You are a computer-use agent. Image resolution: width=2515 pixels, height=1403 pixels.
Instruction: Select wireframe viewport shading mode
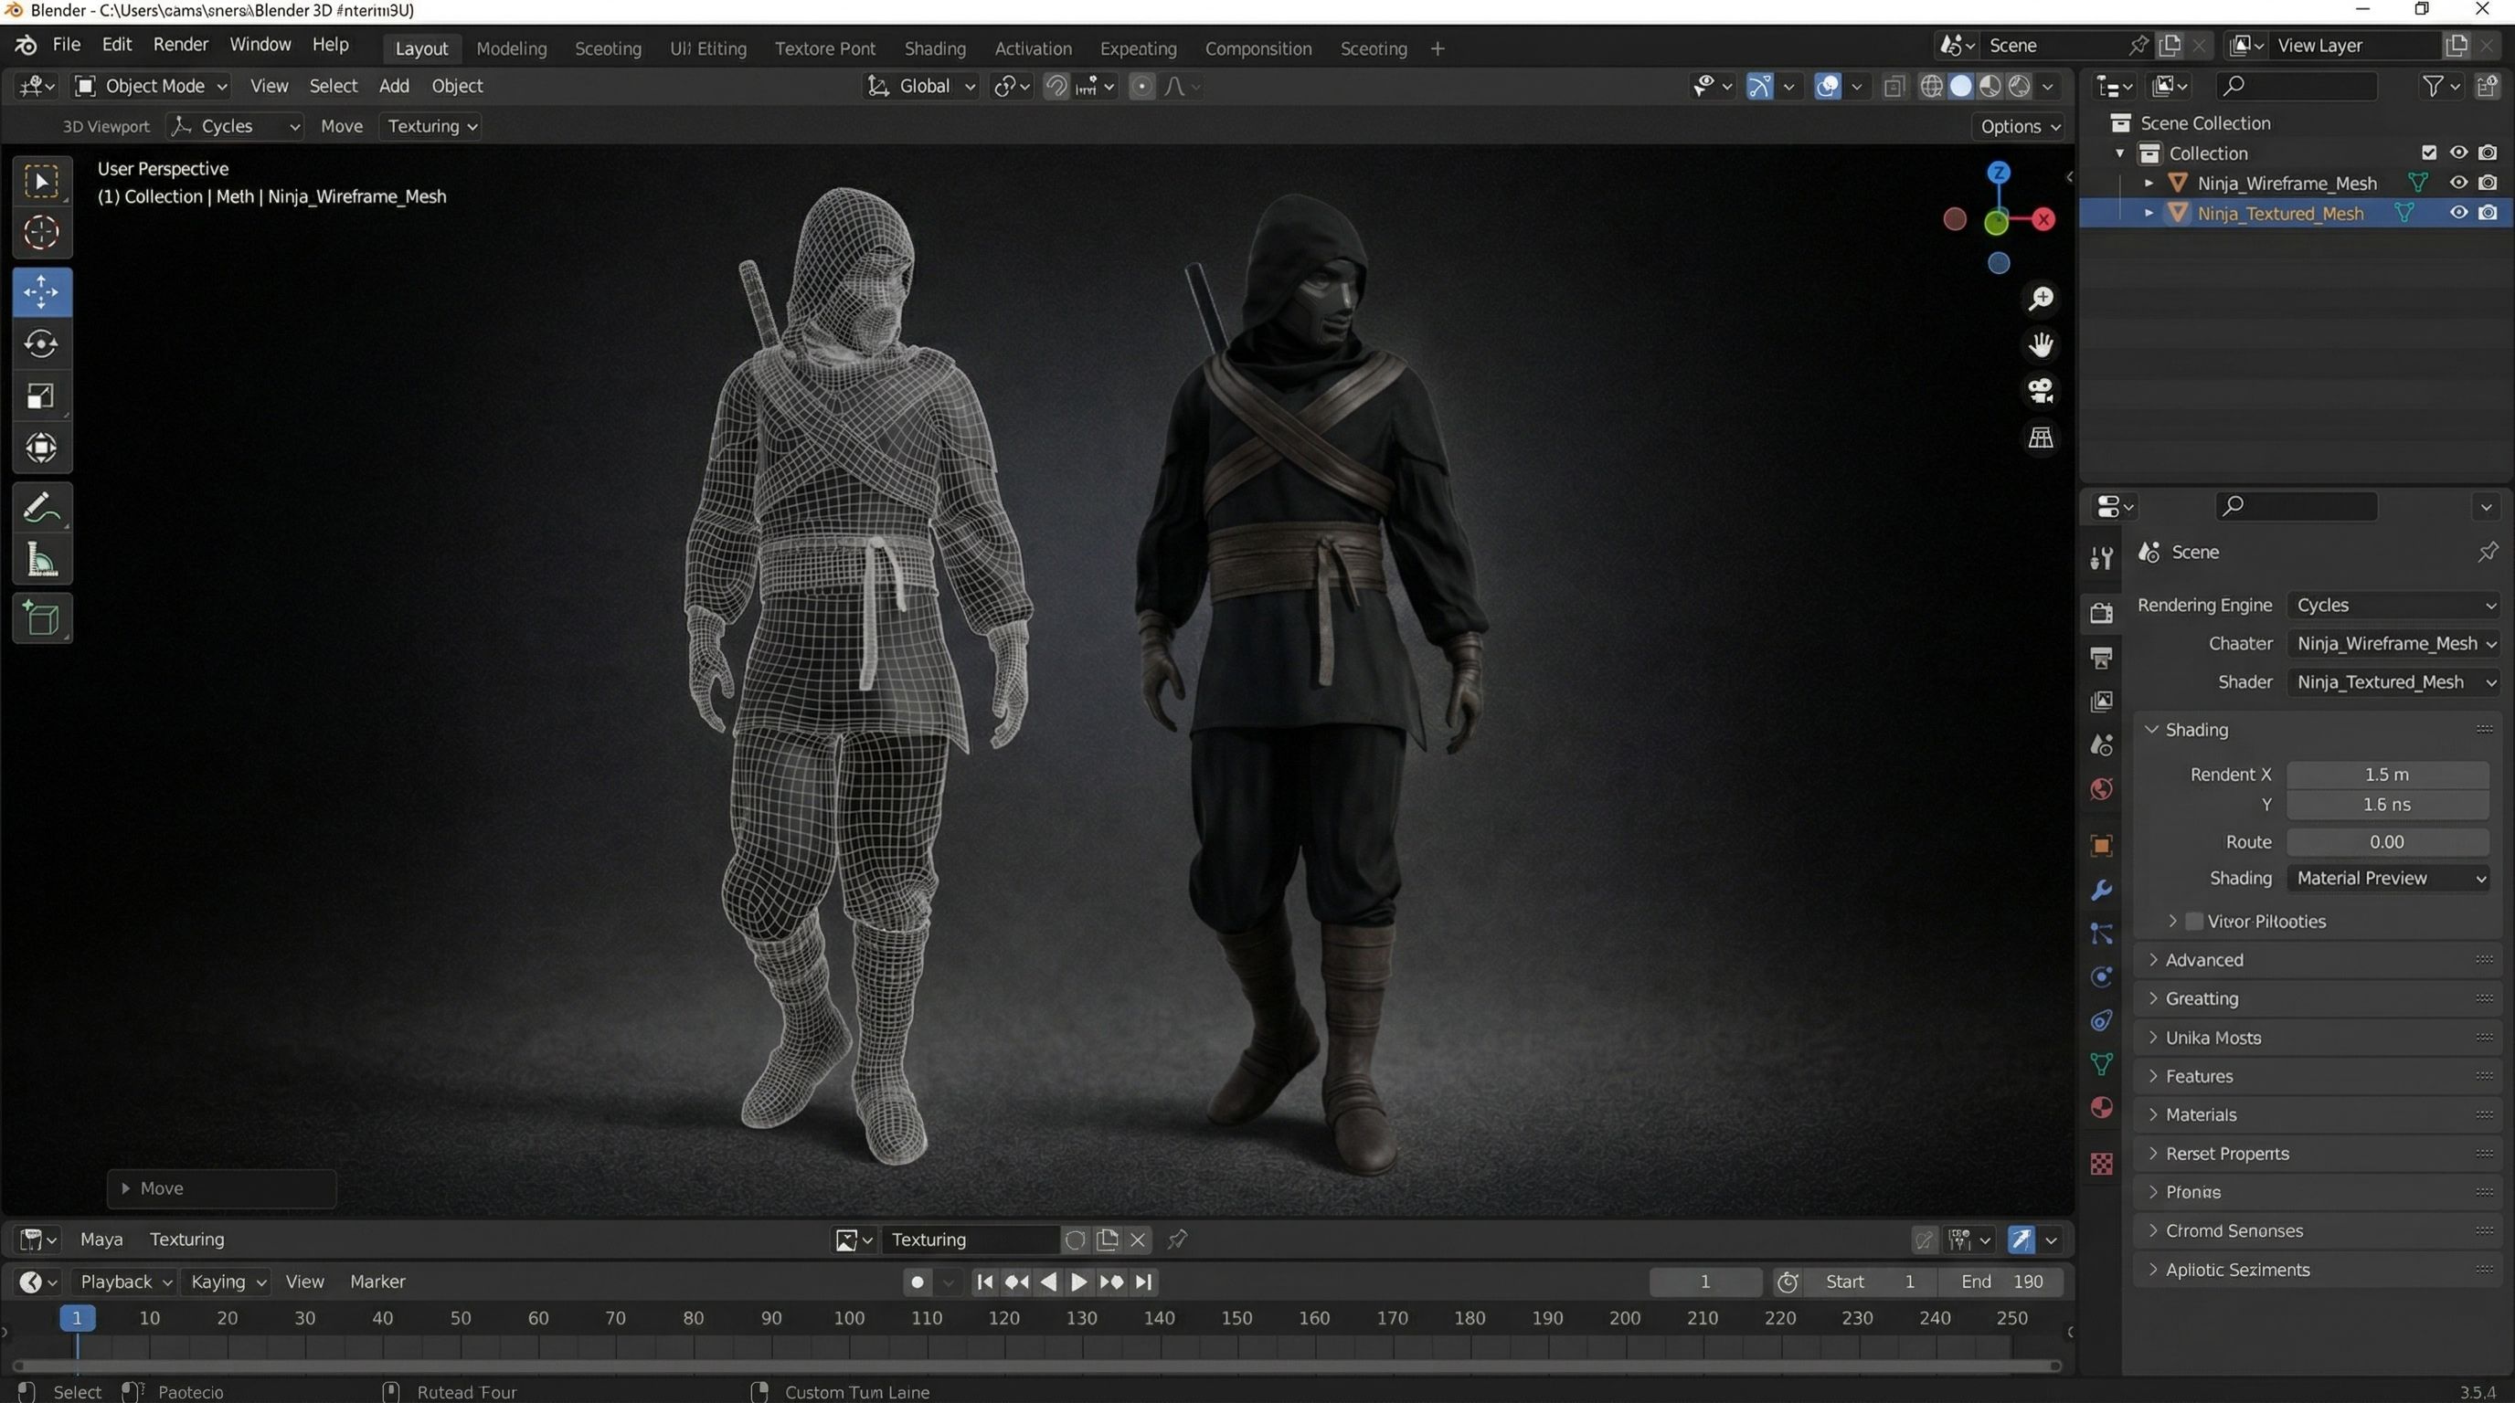[x=1930, y=86]
